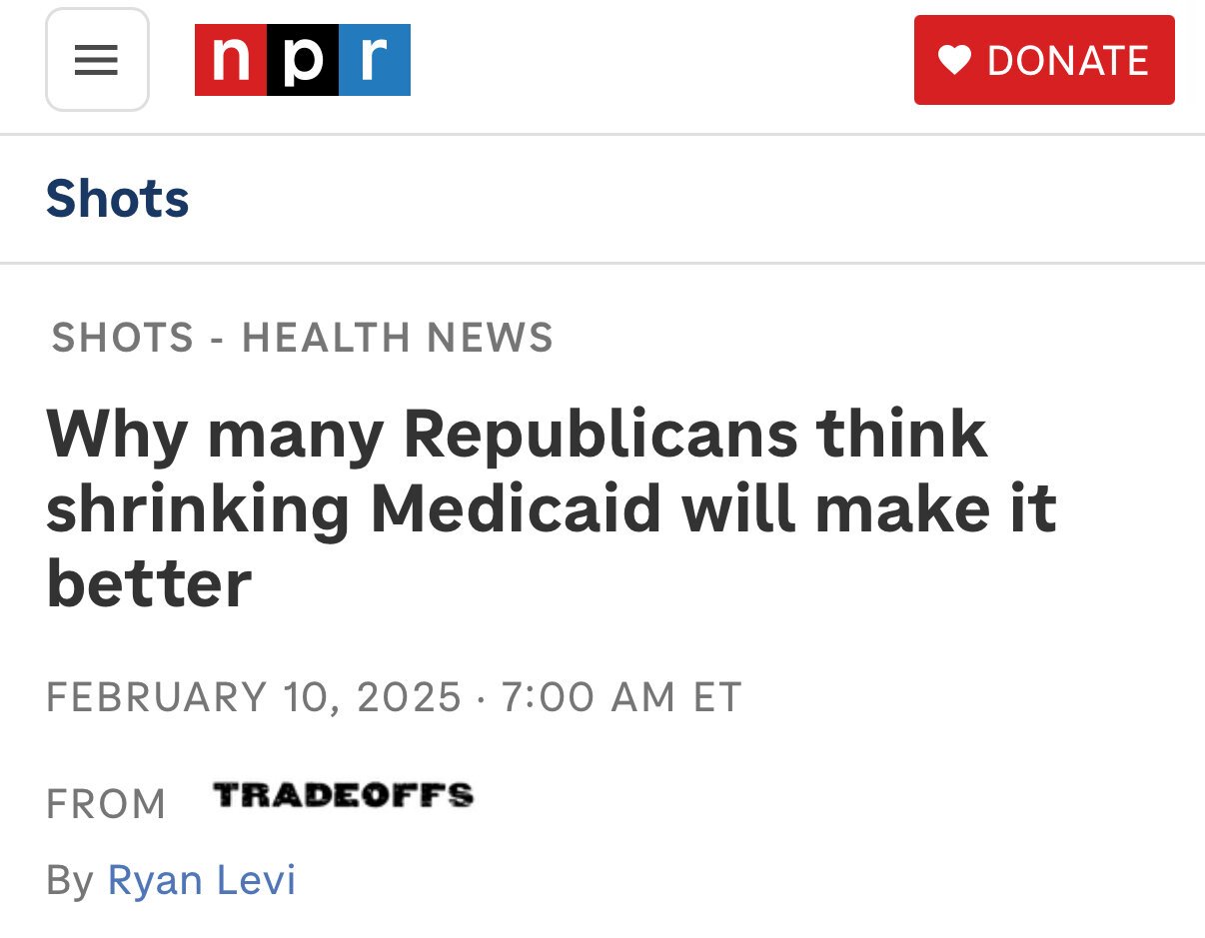Click the word 'better' in headline
Image resolution: width=1205 pixels, height=938 pixels.
pyautogui.click(x=149, y=584)
